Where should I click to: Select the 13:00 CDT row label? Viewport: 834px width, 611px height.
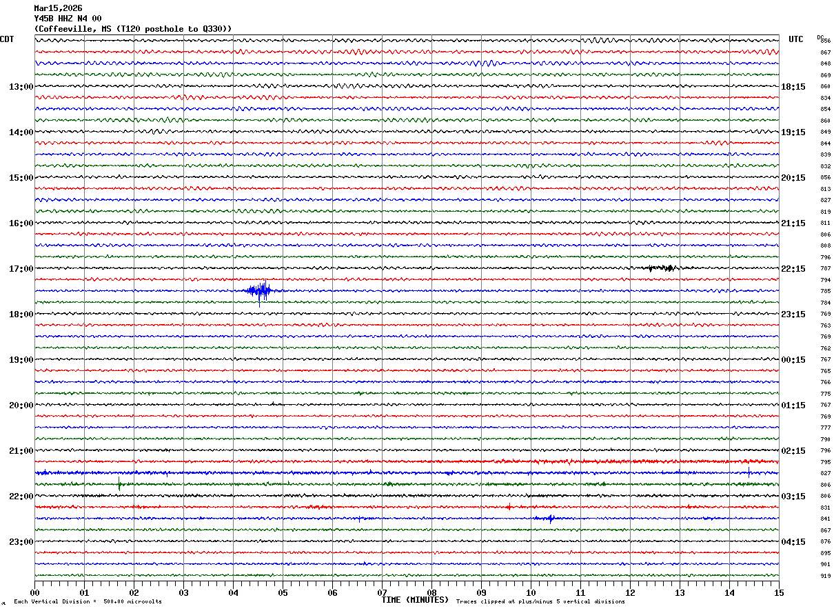21,87
